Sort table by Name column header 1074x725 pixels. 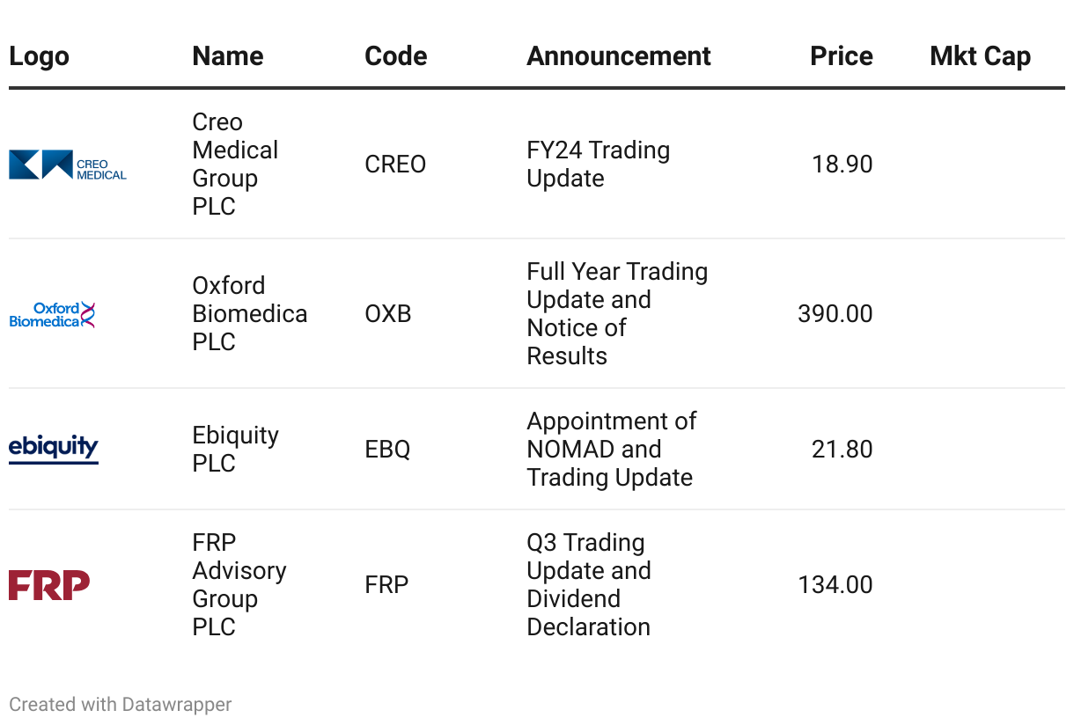pos(227,56)
